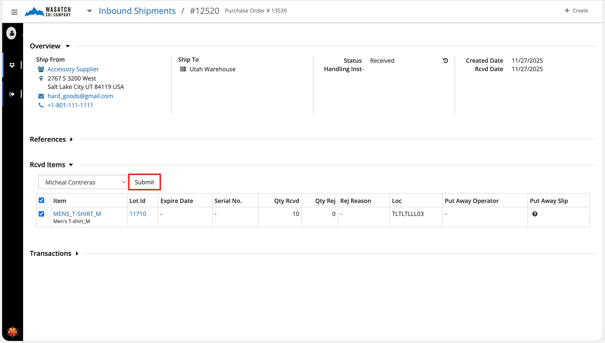
Task: Uncheck the MENS_T-SHIRT_M row checkbox
Action: click(x=42, y=214)
